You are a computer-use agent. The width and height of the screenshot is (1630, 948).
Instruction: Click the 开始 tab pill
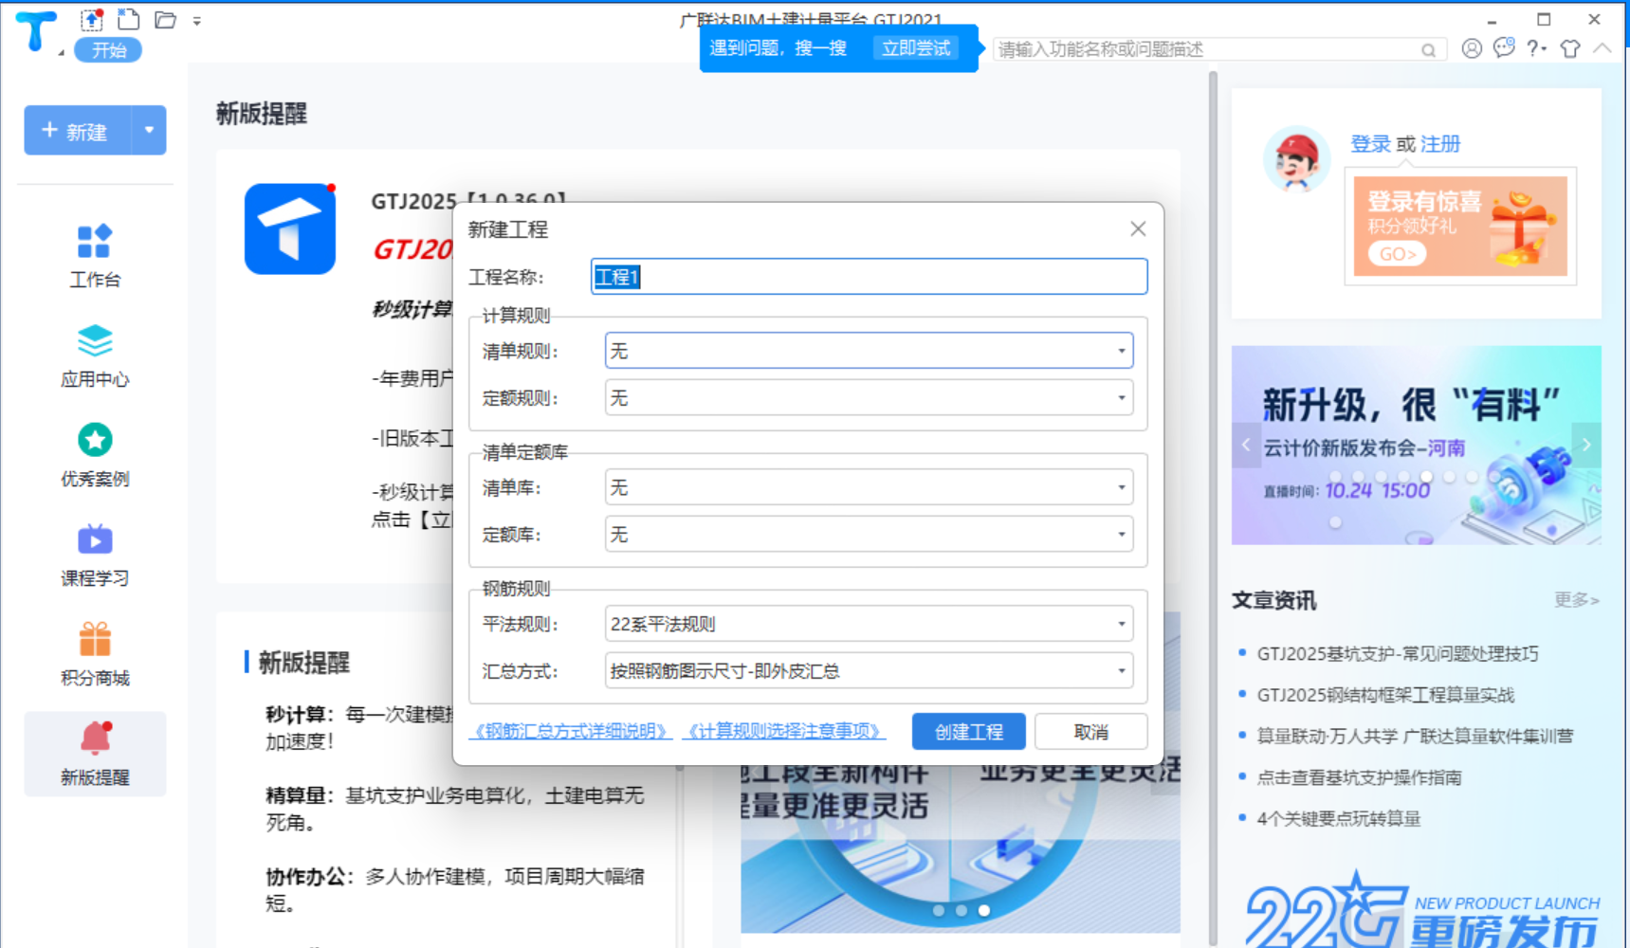(x=108, y=49)
